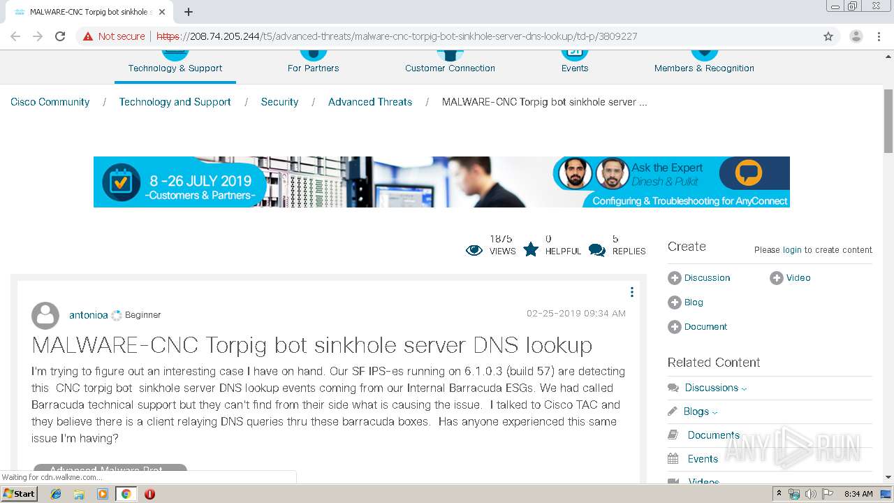Close the MALWARE-CNC Torpig tab
Screen dimensions: 894x503
(x=163, y=12)
